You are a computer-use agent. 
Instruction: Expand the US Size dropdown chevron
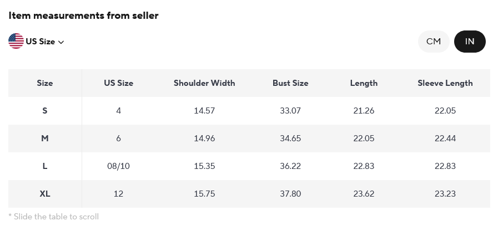(61, 42)
